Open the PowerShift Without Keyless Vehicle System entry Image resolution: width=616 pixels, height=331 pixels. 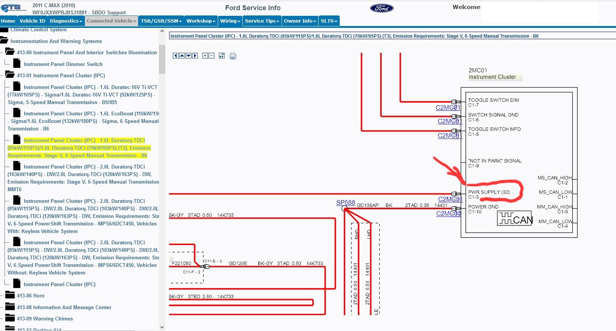tap(83, 257)
